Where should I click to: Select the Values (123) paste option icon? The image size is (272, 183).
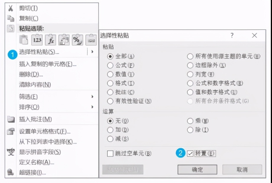click(37, 40)
